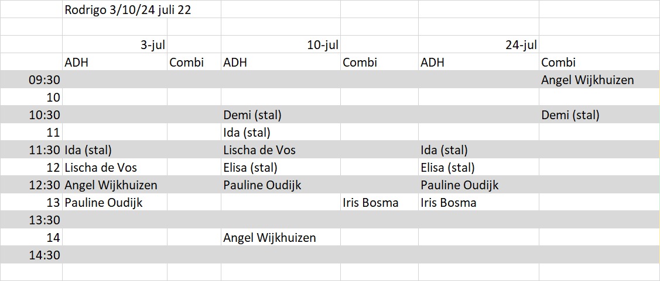Click Demi (stal) under 10-jul ADH
The width and height of the screenshot is (660, 281).
(252, 115)
